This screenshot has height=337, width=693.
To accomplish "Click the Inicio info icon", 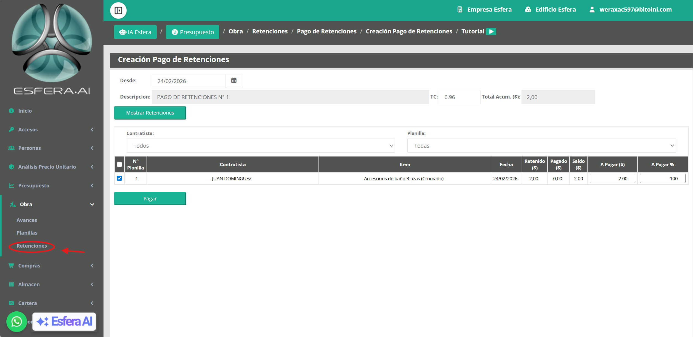I will [x=11, y=111].
